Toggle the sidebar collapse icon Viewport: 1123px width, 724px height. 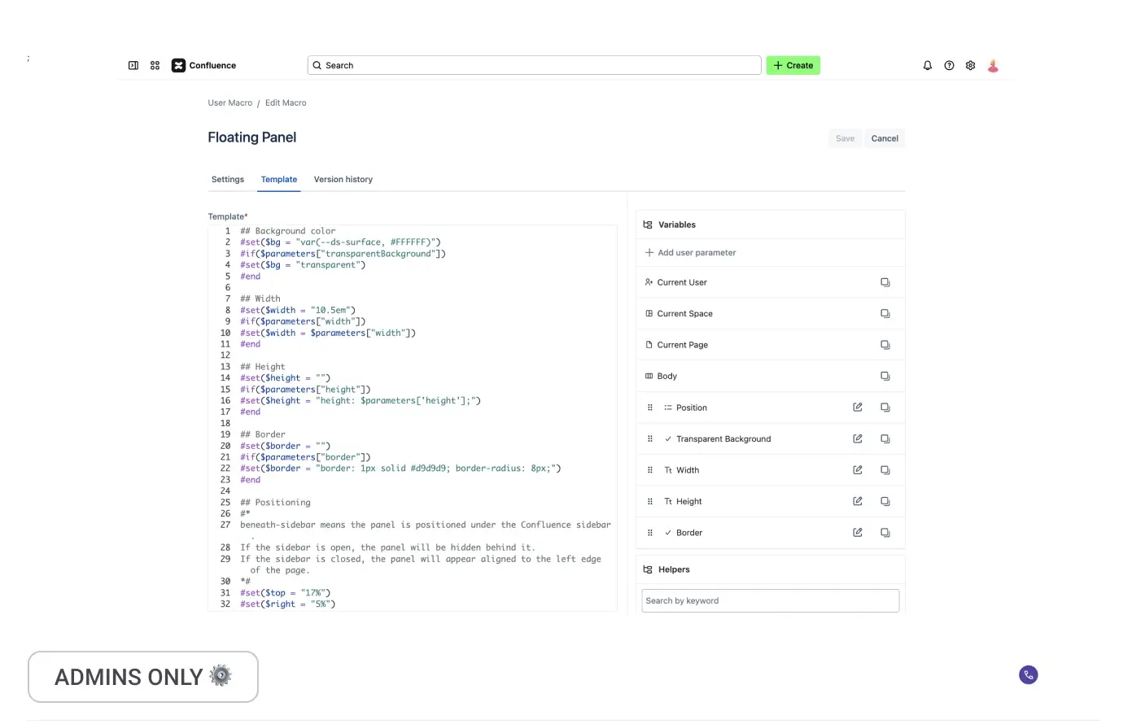click(133, 65)
